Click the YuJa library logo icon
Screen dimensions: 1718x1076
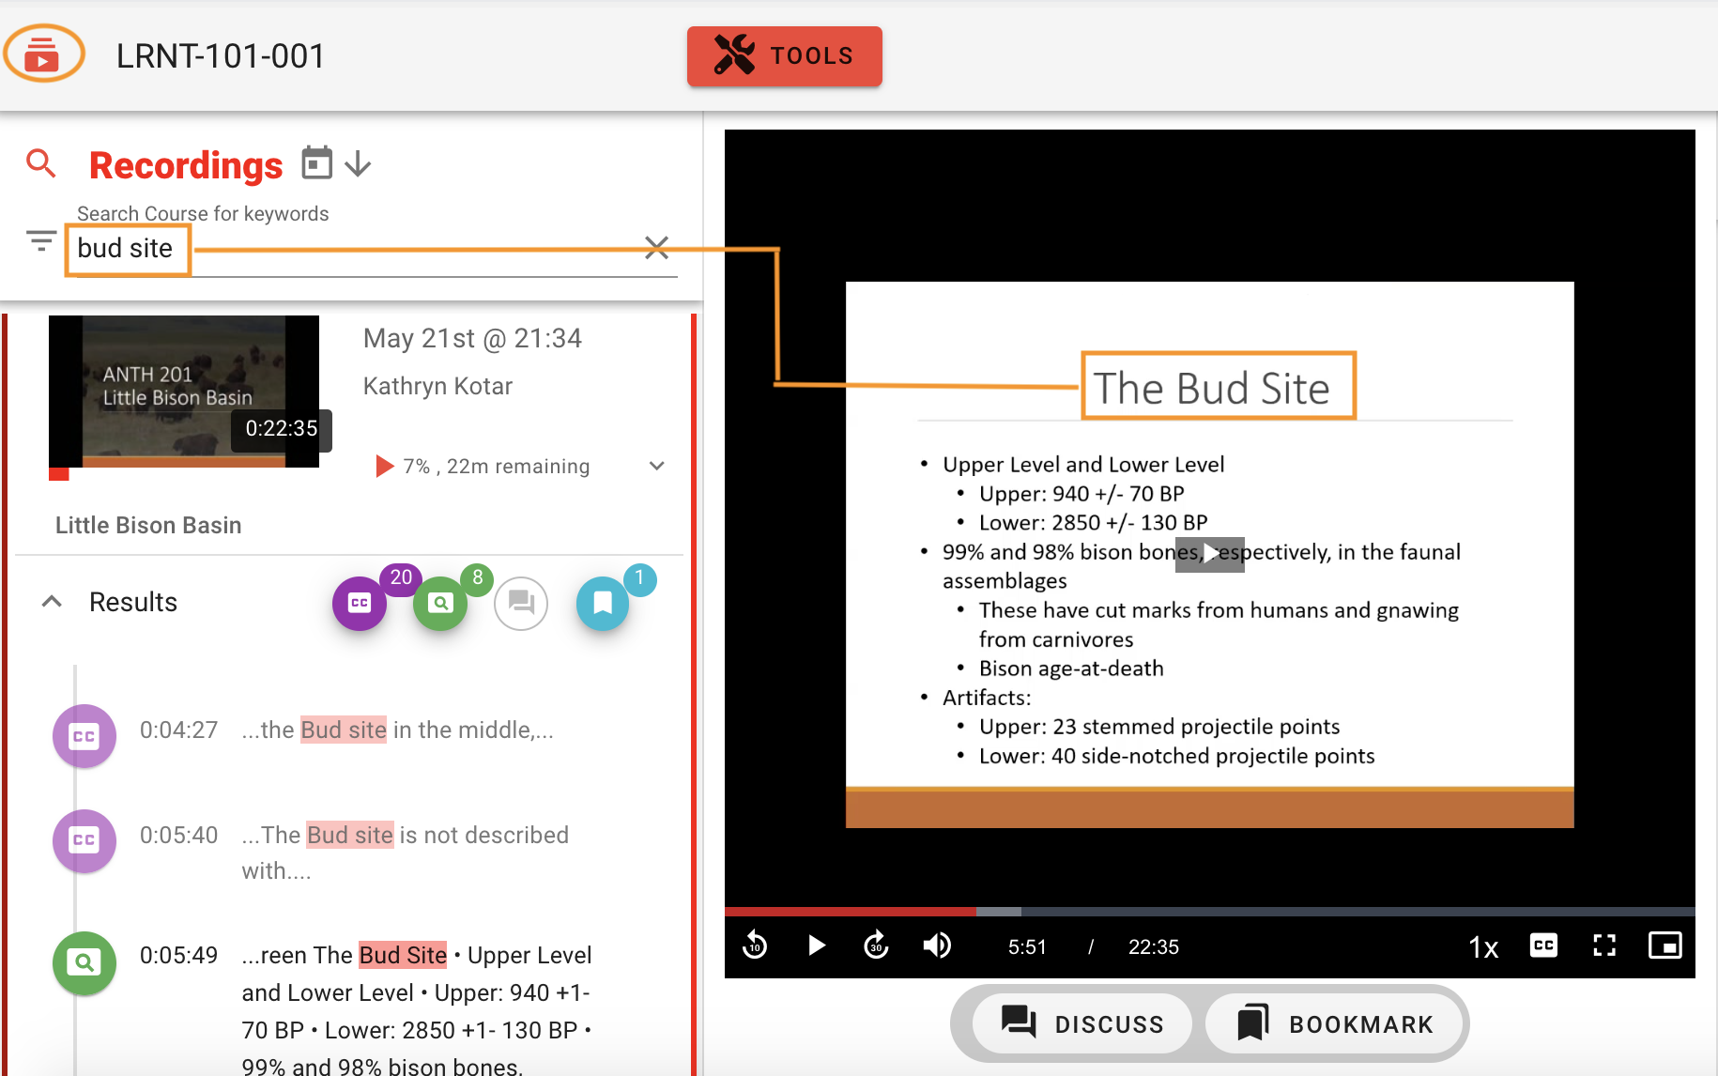[43, 54]
